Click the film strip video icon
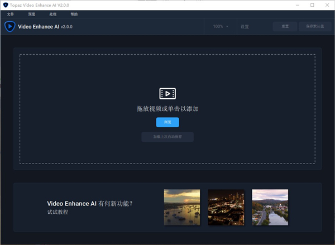 [x=167, y=93]
